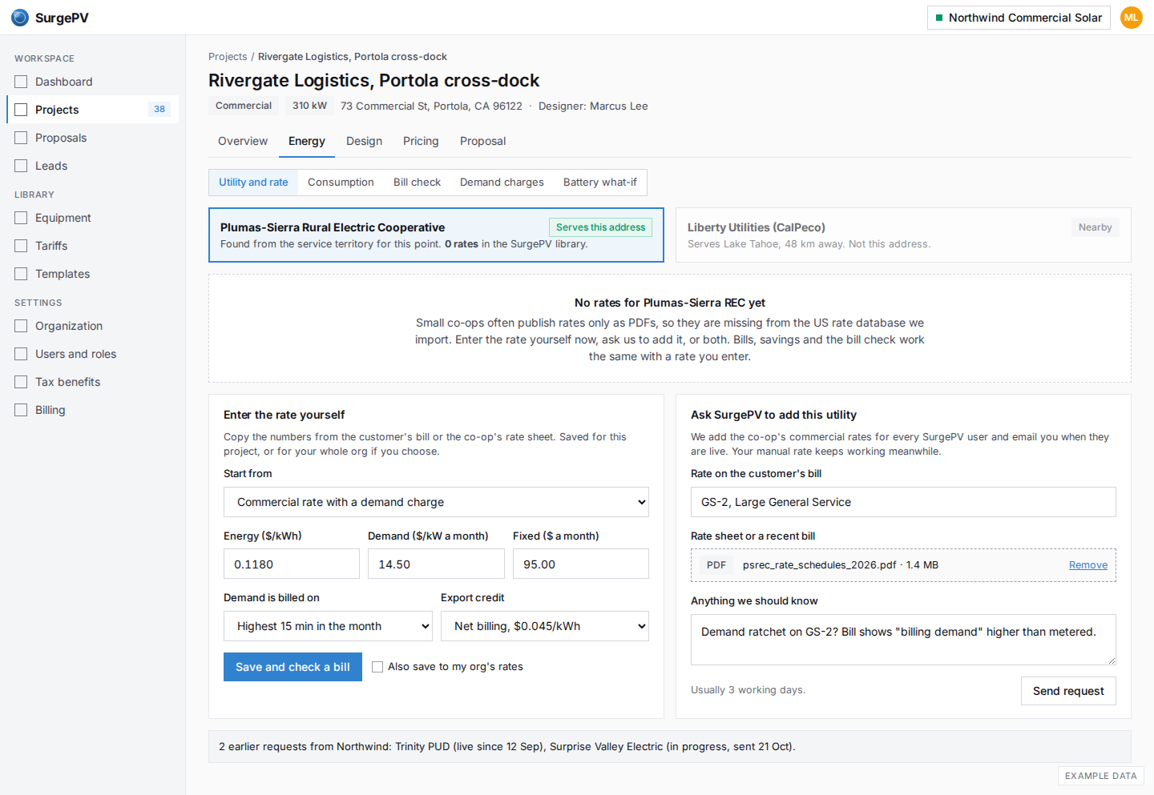Go back via the Projects breadcrumb link
This screenshot has width=1154, height=795.
click(228, 57)
